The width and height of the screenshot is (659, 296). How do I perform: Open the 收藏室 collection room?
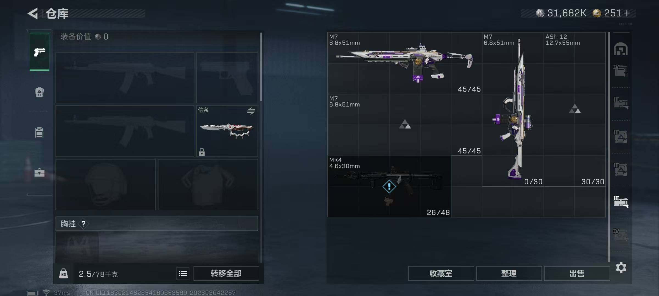click(x=441, y=273)
